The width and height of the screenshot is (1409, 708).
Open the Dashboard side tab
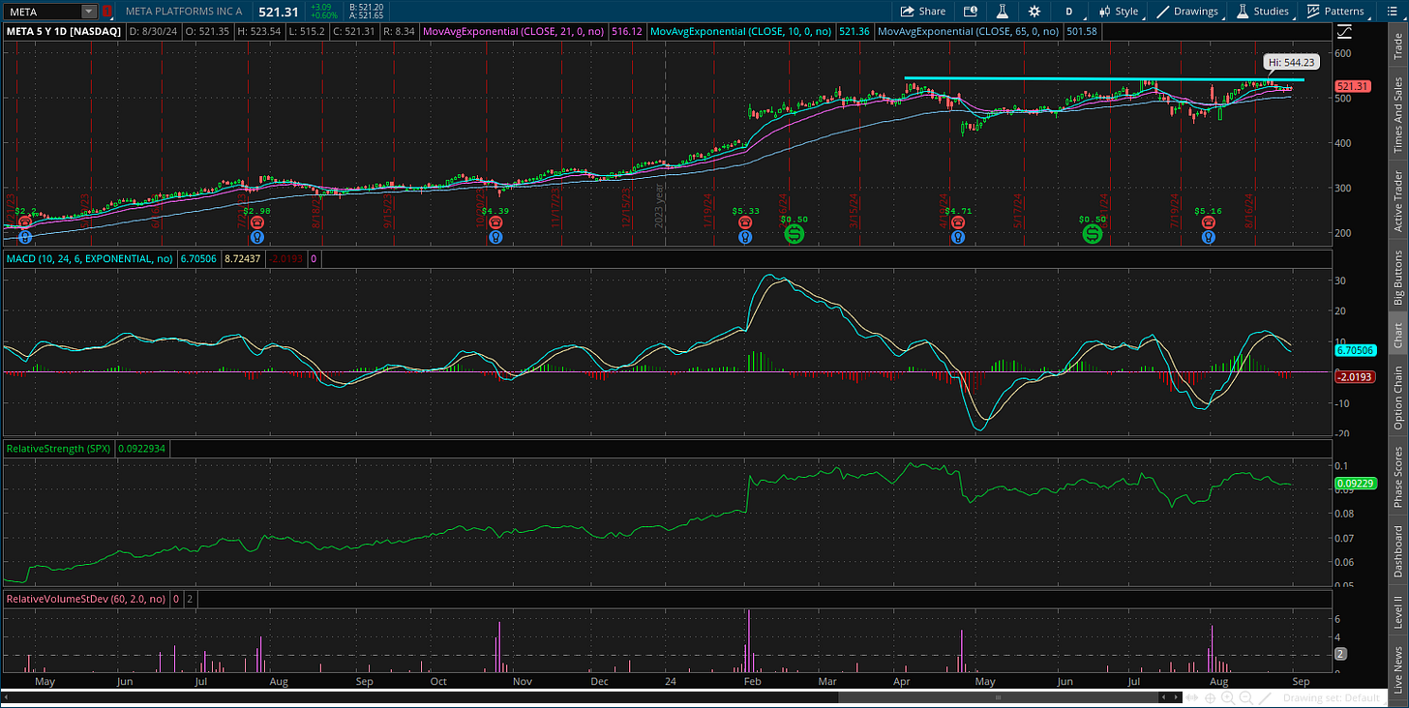(1397, 551)
